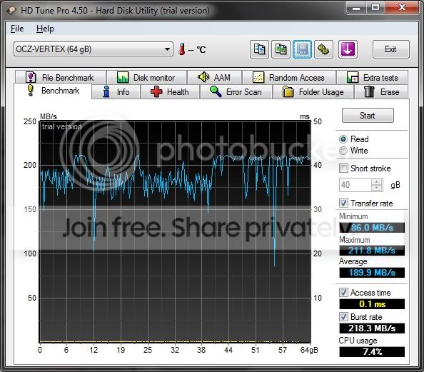Open the options wrench icon

(323, 49)
